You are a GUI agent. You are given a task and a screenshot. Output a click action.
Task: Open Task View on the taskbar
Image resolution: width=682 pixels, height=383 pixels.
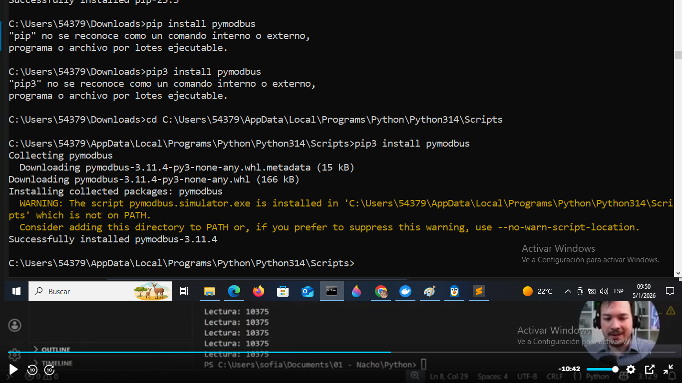(184, 291)
